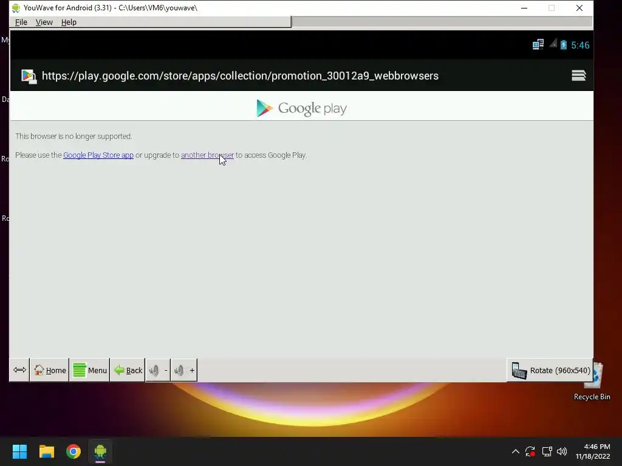Open File Explorer from taskbar

pos(46,451)
